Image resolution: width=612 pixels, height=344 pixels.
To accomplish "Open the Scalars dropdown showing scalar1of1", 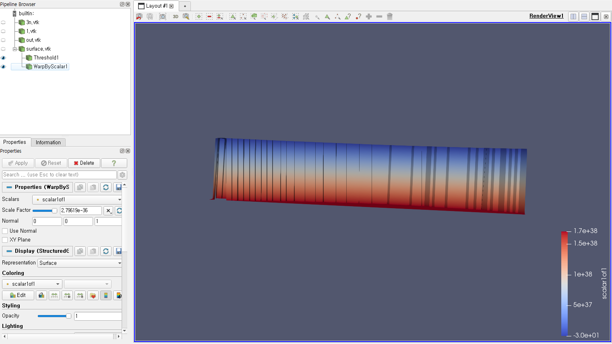I will point(77,200).
